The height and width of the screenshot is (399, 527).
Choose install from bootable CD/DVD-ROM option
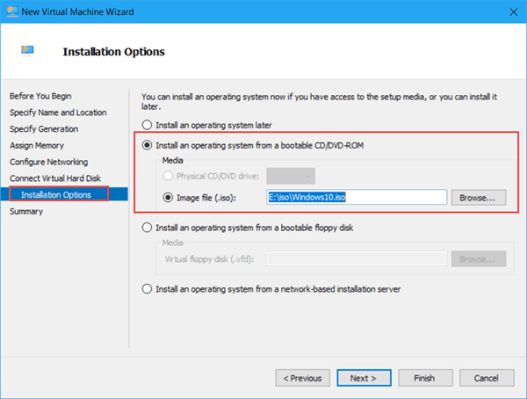[148, 145]
